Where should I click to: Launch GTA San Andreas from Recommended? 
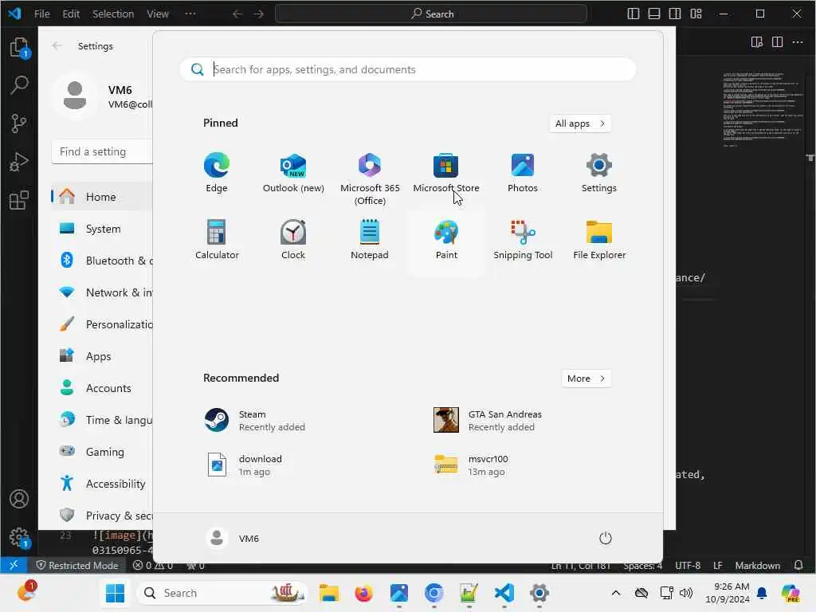488,421
